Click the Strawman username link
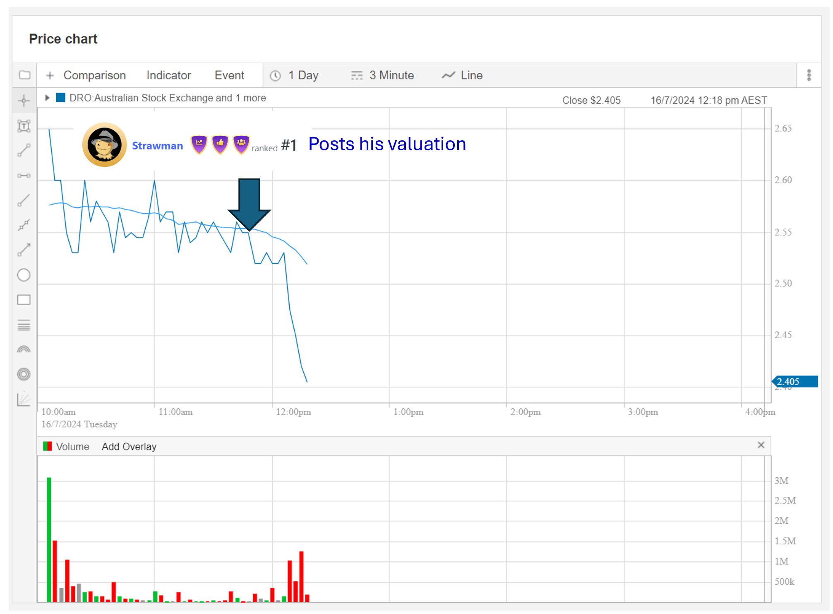The image size is (833, 614). (157, 146)
